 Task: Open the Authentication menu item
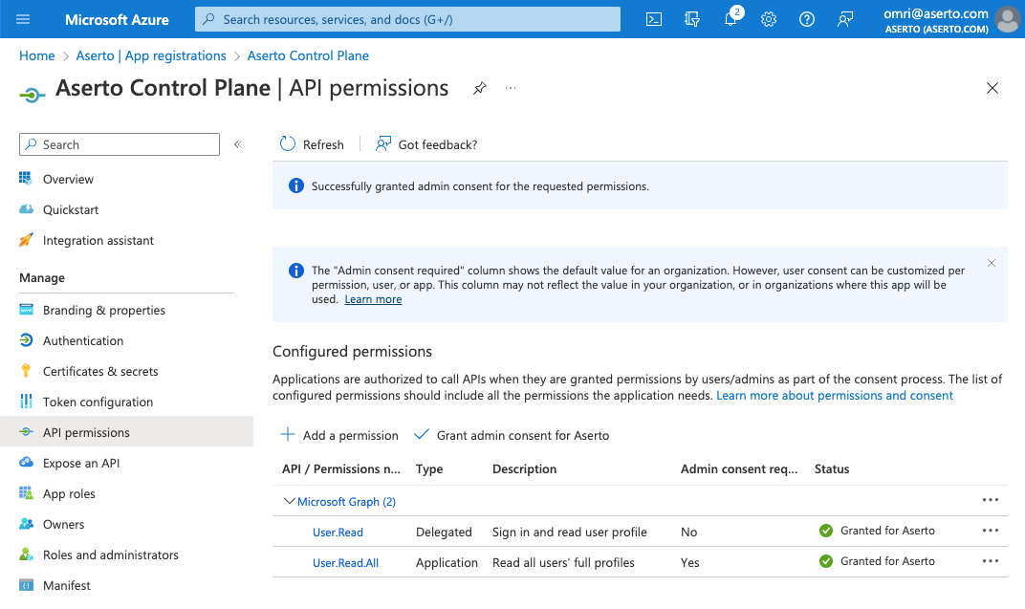pos(83,340)
